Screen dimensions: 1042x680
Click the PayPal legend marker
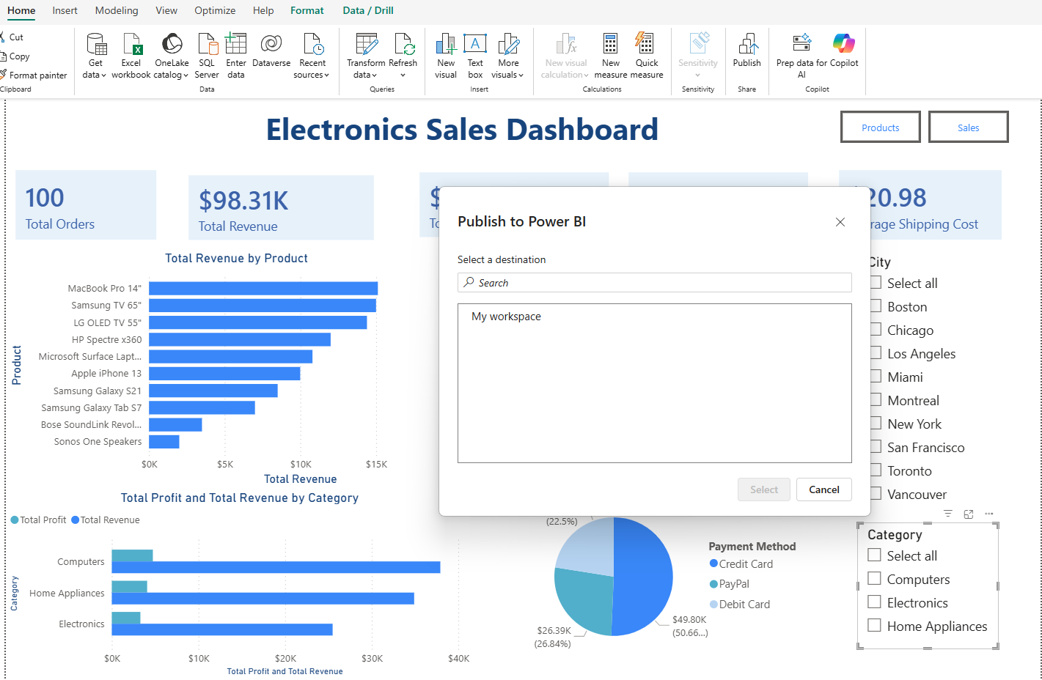point(713,583)
